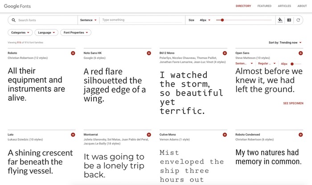Add Roboto Condensed with plus icon
The height and width of the screenshot is (185, 312).
[301, 135]
